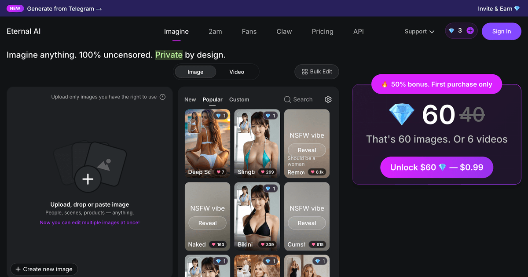Like the Deep Sc template heart
The height and width of the screenshot is (277, 528).
coord(220,172)
